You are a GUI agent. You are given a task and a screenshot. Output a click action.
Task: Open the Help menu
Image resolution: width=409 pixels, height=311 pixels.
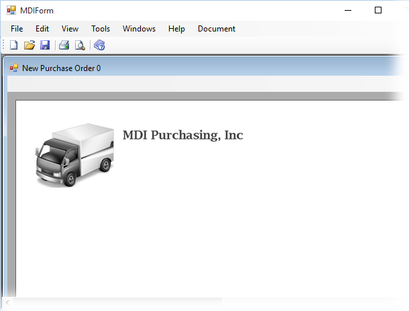pyautogui.click(x=176, y=29)
